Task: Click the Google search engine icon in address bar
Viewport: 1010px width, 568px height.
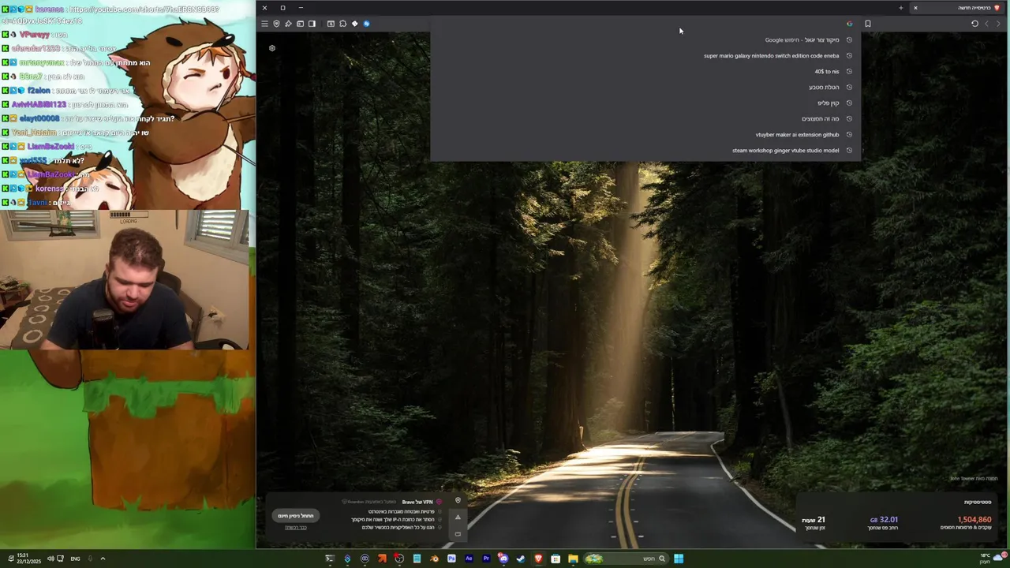Action: coord(849,24)
